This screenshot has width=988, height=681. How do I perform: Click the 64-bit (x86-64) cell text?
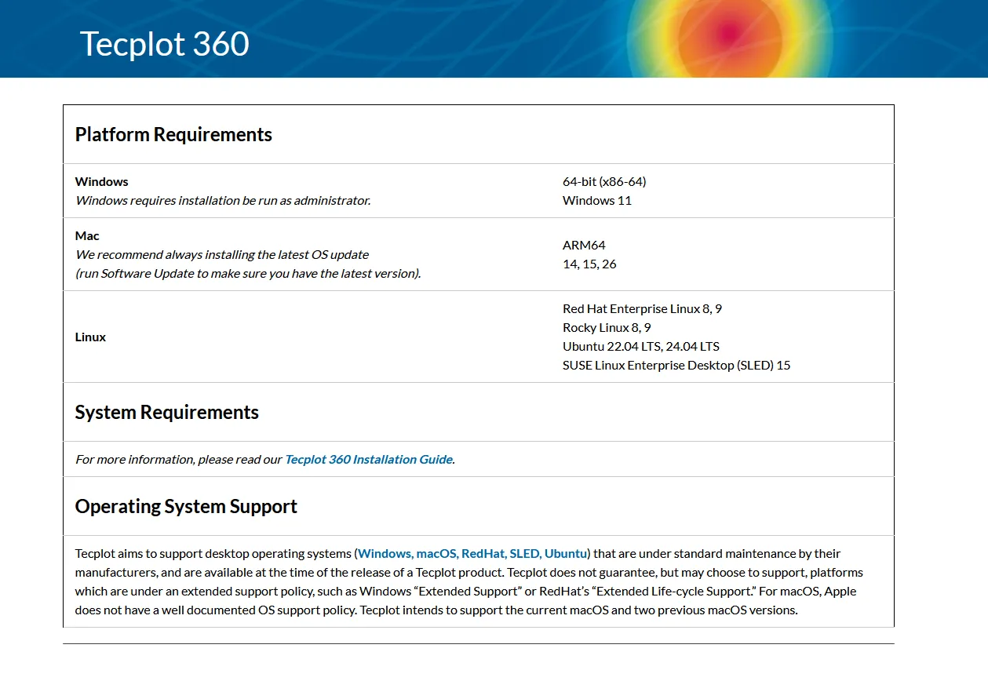tap(604, 181)
